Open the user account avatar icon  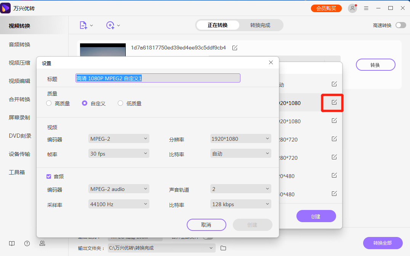[352, 8]
